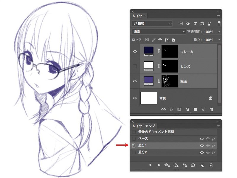Toggle 差分1 layer comp apply box
Image resolution: width=237 pixels, height=178 pixels.
[134, 145]
